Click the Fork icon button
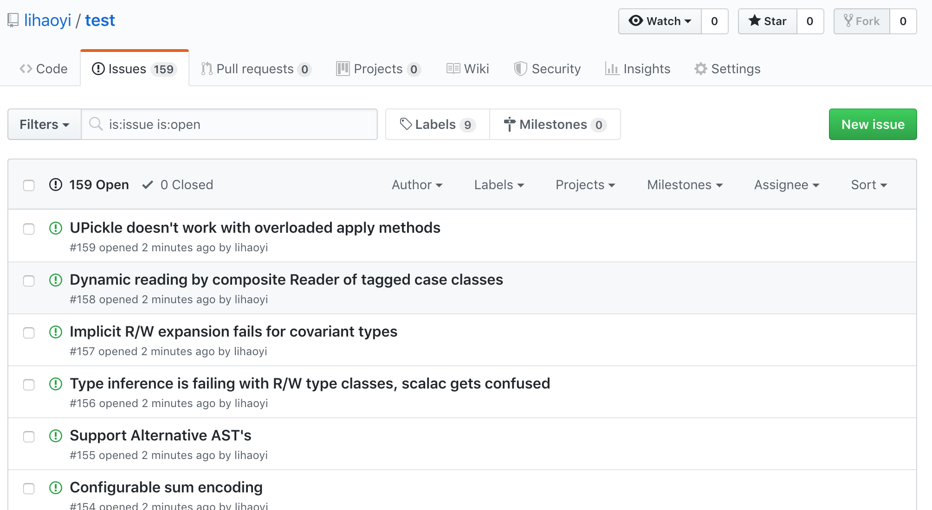 [848, 21]
